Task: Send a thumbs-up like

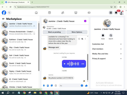Action: click(86, 86)
